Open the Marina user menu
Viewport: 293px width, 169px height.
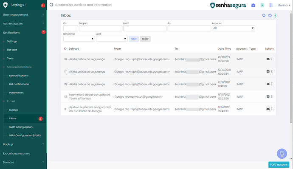pyautogui.click(x=284, y=5)
